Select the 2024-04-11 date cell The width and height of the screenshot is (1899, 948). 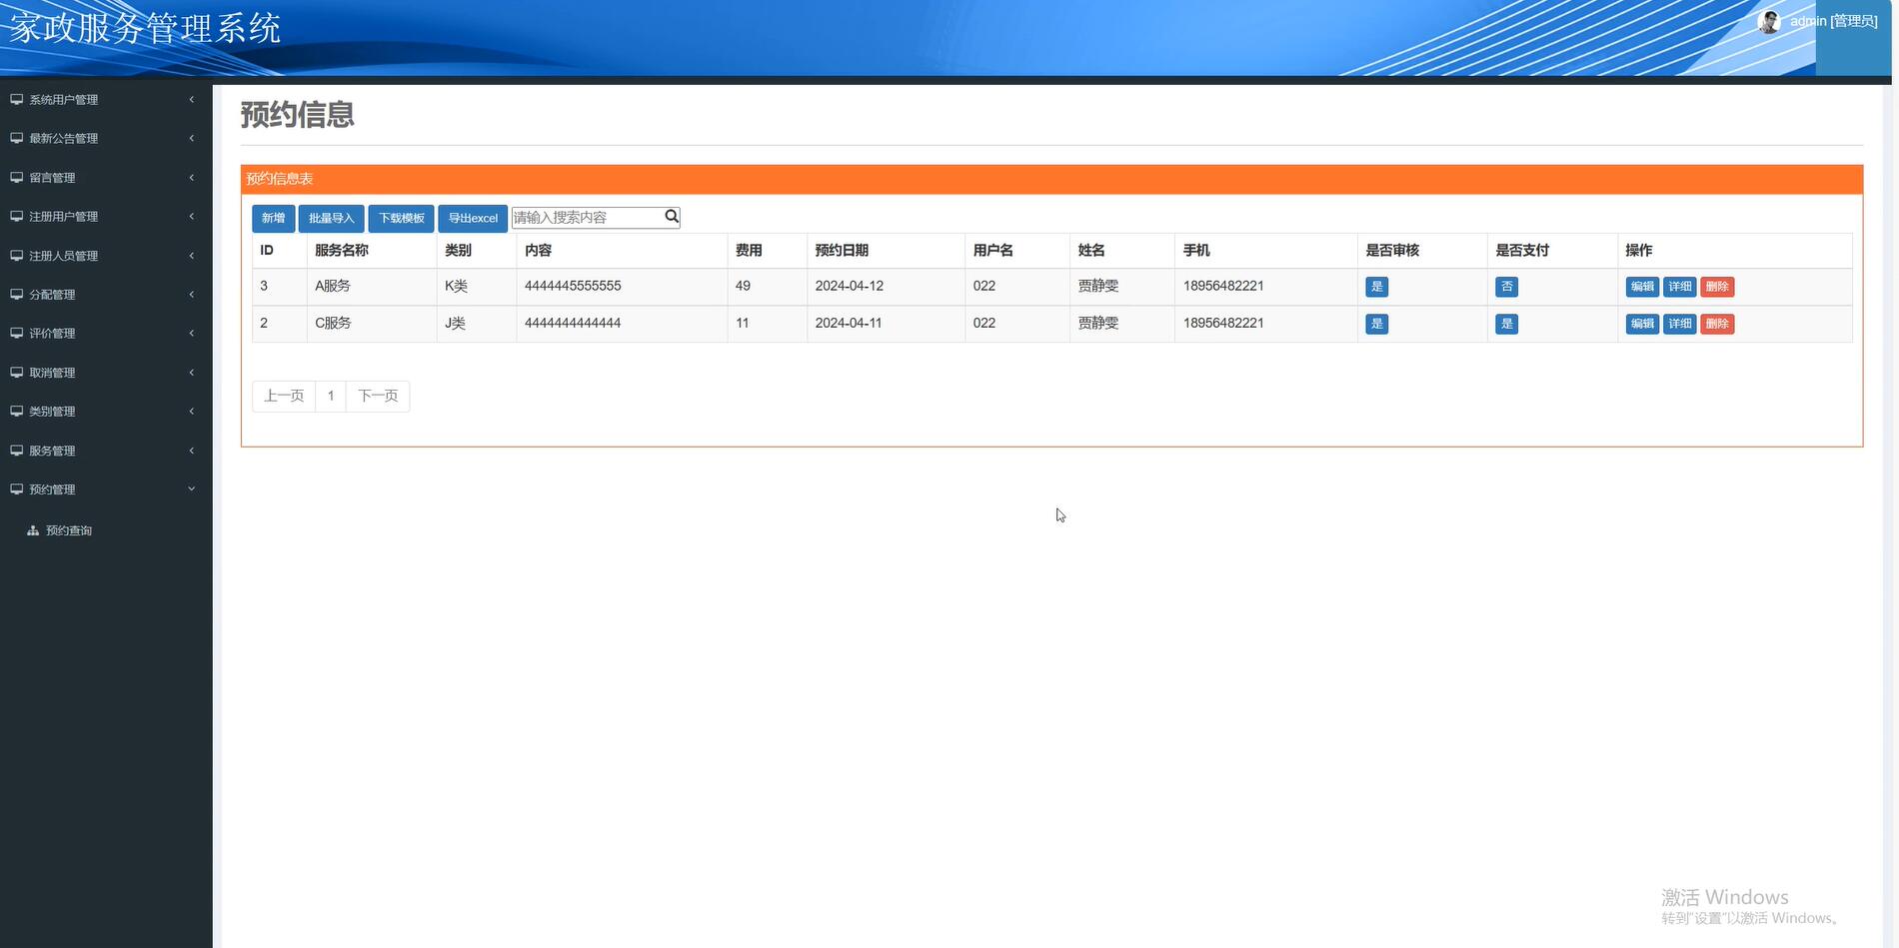[886, 324]
